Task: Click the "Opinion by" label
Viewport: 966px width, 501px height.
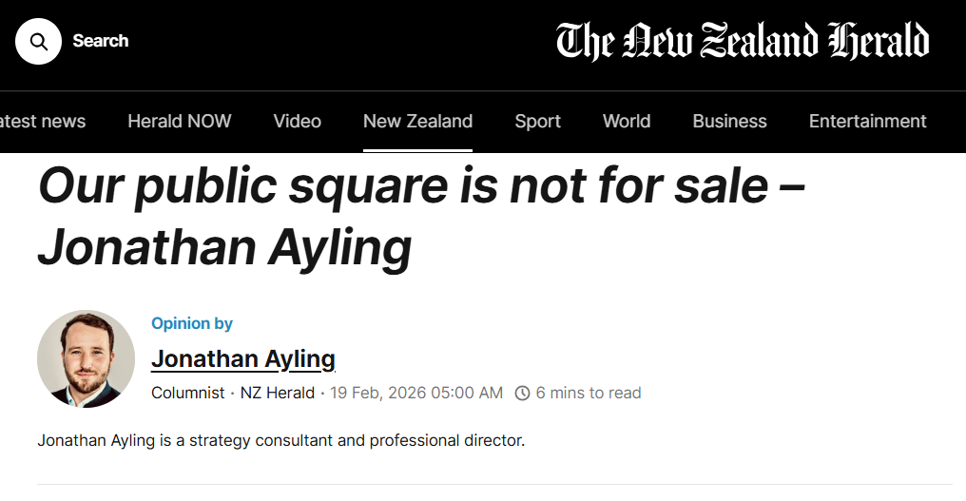Action: click(192, 323)
